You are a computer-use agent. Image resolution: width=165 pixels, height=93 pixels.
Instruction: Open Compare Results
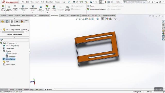pos(68,9)
